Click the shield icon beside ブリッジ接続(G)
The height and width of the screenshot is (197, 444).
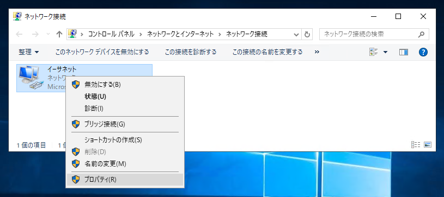76,124
